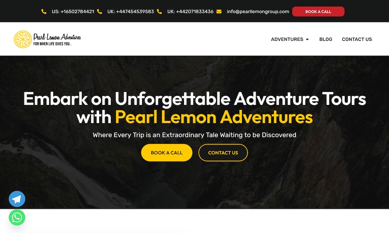Image resolution: width=389 pixels, height=233 pixels.
Task: Click the red BOOK A CALL button
Action: (318, 12)
